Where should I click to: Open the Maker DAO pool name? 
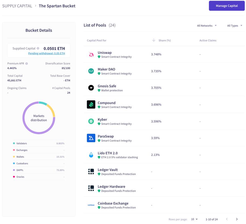click(x=106, y=69)
